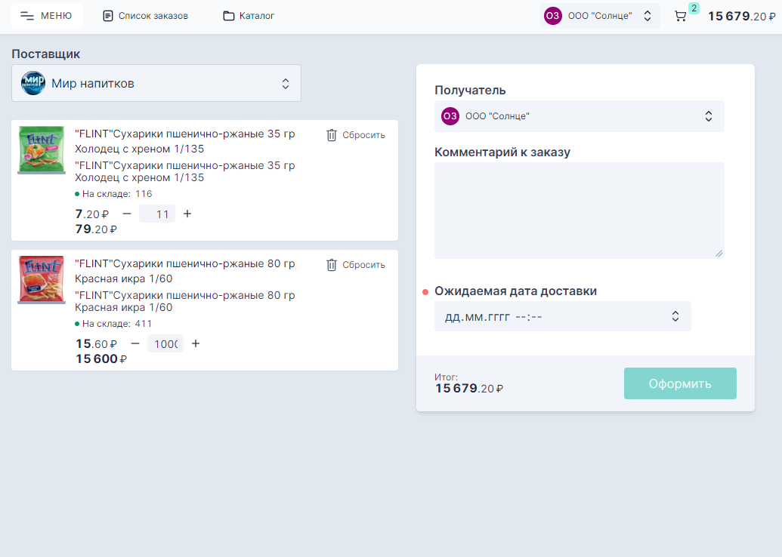
Task: Click the red FLINT crackers product thumbnail
Action: click(x=42, y=279)
